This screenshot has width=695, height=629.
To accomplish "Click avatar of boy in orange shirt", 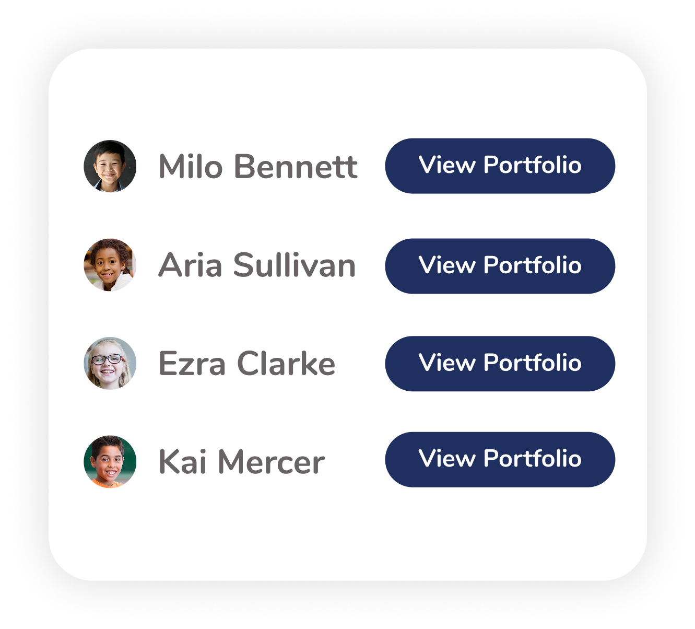I will point(110,462).
